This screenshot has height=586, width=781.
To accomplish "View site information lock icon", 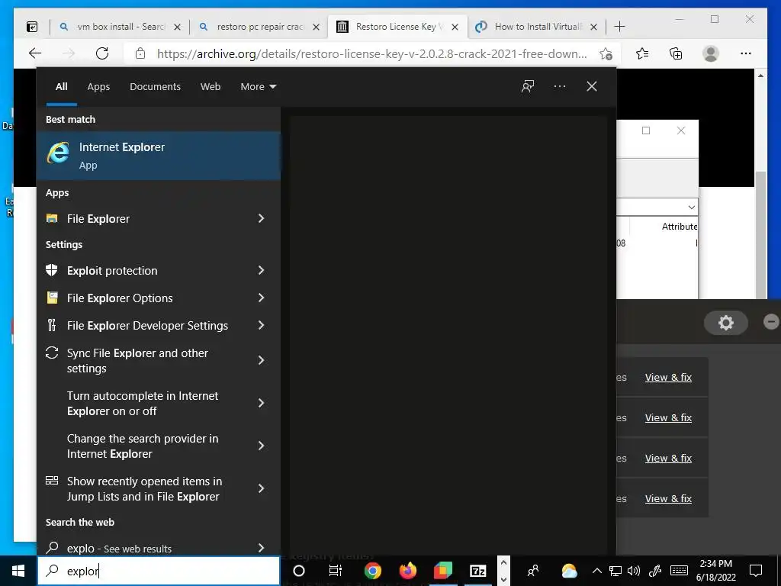I will click(140, 53).
